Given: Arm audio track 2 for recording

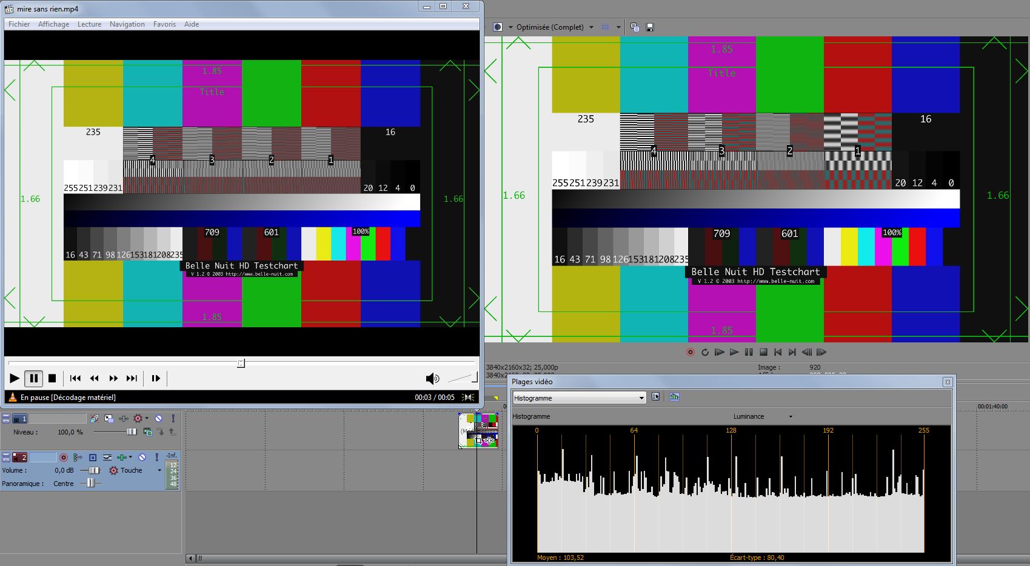Looking at the screenshot, I should pyautogui.click(x=64, y=458).
